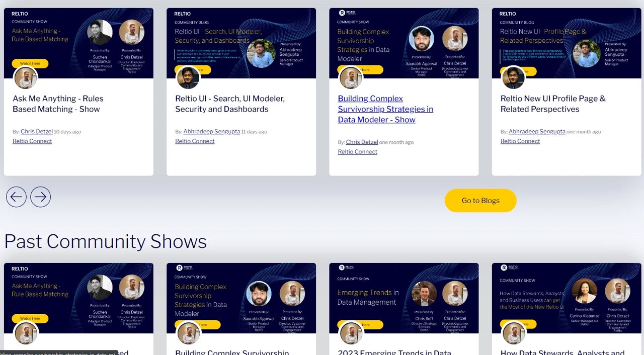The height and width of the screenshot is (355, 644).
Task: Click Chris Detzel author link on Ask Me Anything card
Action: coord(37,132)
